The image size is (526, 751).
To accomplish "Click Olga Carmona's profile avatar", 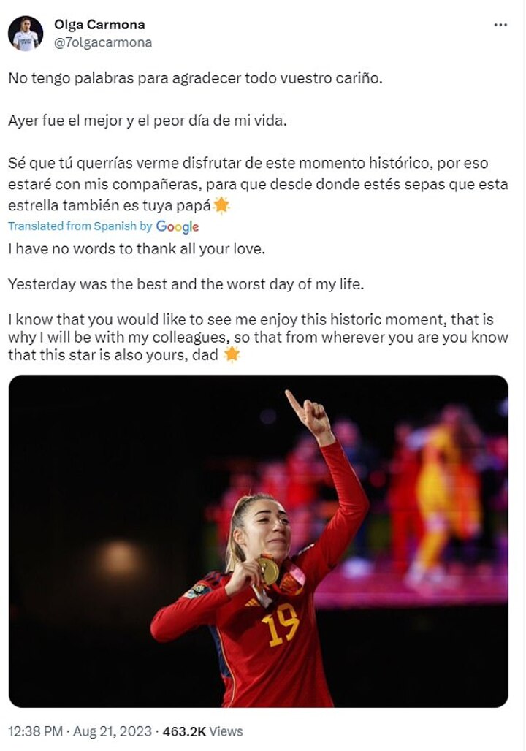I will click(x=26, y=33).
